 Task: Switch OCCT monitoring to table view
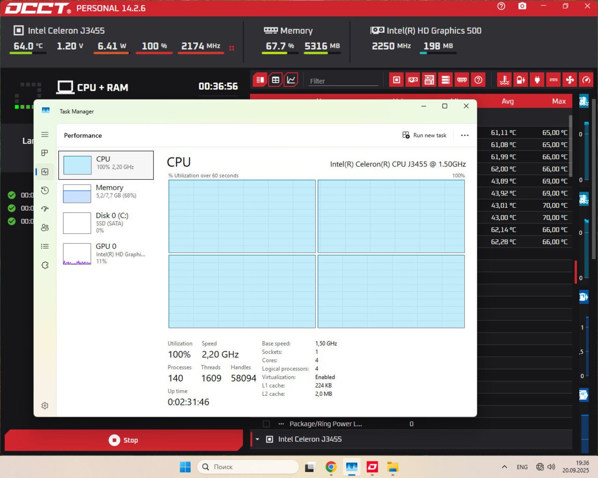(x=275, y=80)
